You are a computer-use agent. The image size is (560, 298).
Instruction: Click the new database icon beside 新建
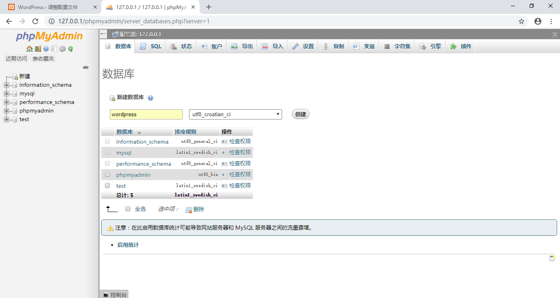tap(15, 77)
